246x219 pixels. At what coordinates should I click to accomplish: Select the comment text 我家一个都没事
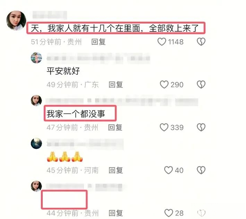pyautogui.click(x=76, y=114)
